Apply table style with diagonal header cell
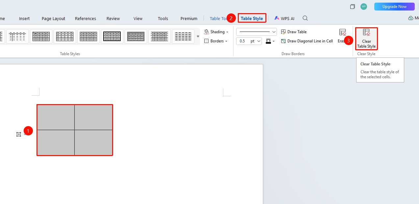Viewport: 419px width, 204px height. [x=41, y=36]
